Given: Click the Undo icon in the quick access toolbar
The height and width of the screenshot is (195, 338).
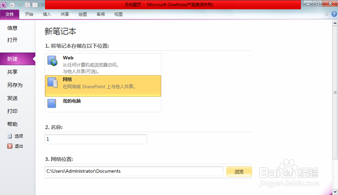Looking at the screenshot, I should (20, 5).
